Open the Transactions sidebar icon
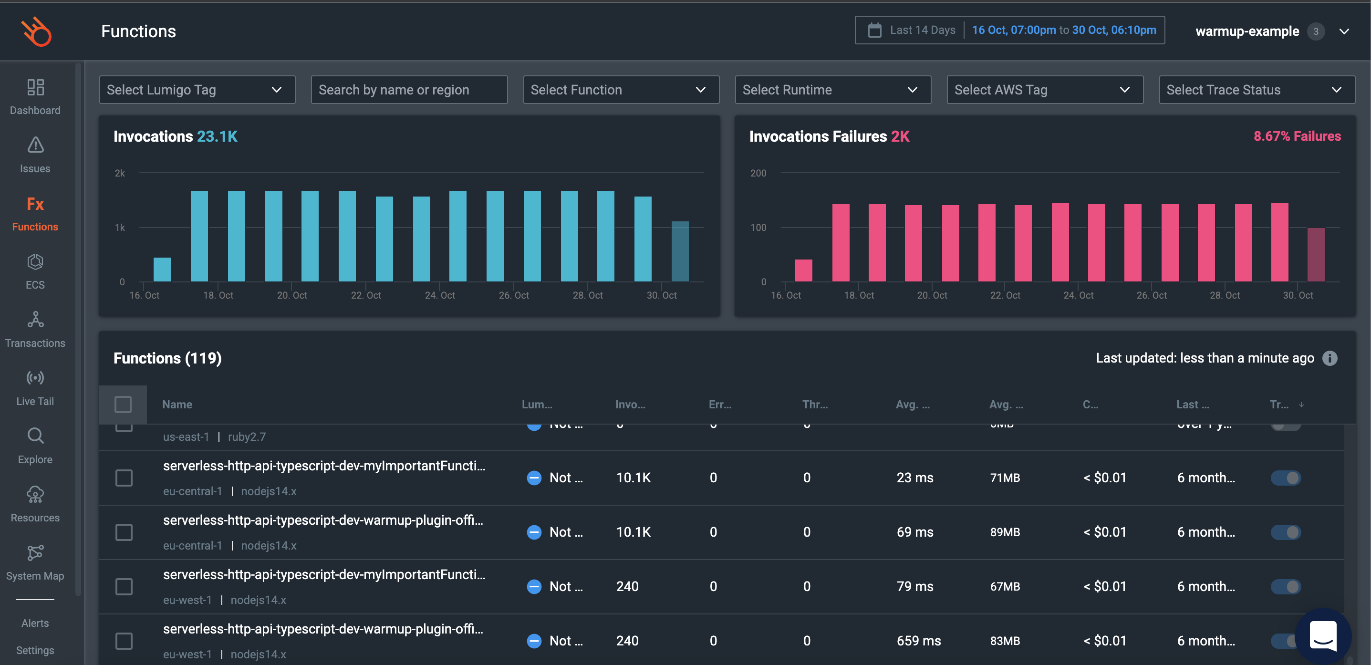Screen dimensions: 1371x665 click(35, 320)
